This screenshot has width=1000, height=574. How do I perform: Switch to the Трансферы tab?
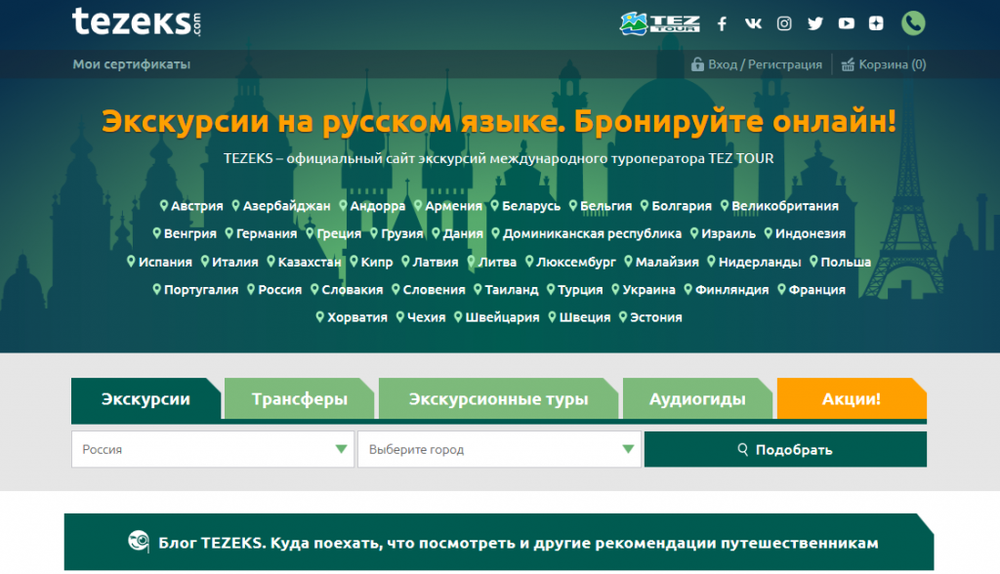pyautogui.click(x=299, y=399)
